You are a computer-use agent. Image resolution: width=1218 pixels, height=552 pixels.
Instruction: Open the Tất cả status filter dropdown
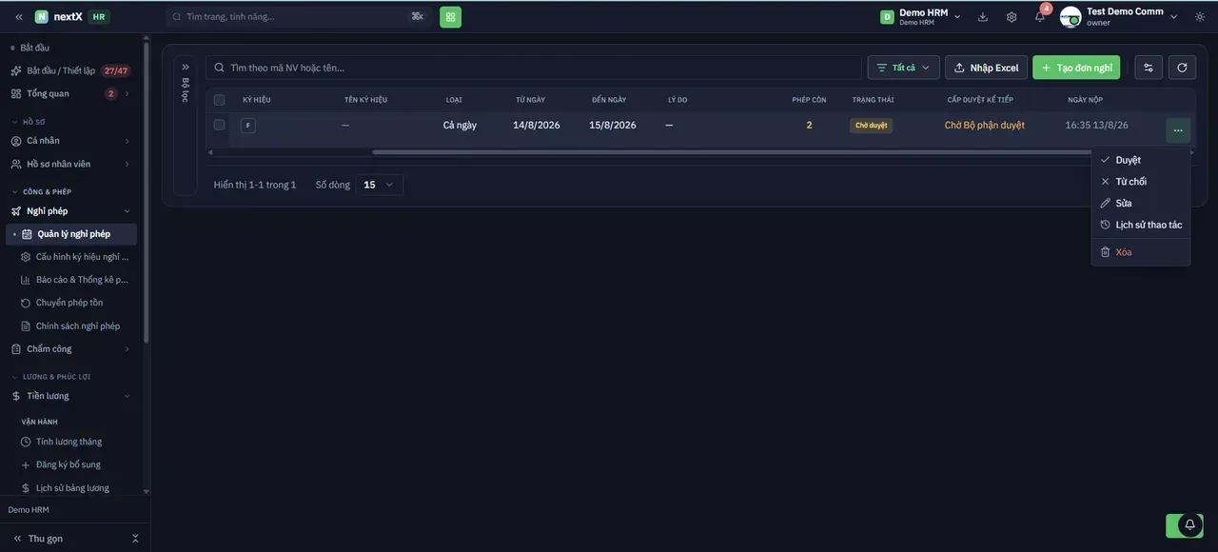click(903, 68)
